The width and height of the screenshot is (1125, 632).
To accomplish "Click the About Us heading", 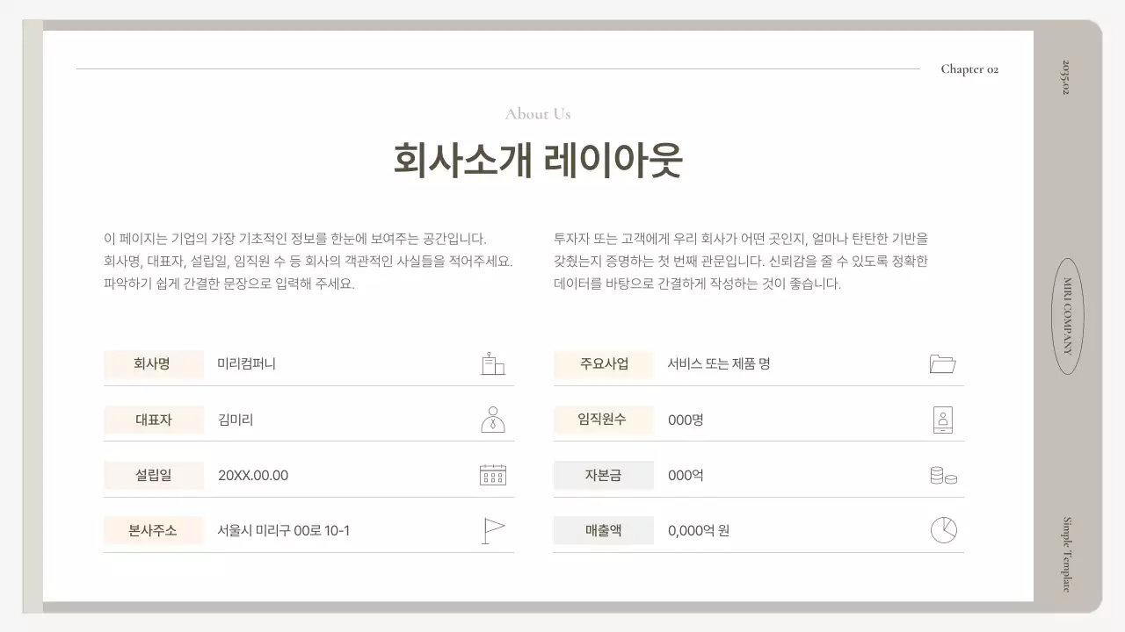I will tap(538, 114).
